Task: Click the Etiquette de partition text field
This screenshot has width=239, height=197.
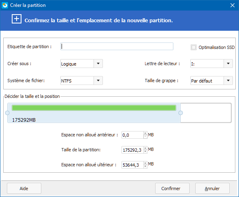Action: click(x=117, y=46)
